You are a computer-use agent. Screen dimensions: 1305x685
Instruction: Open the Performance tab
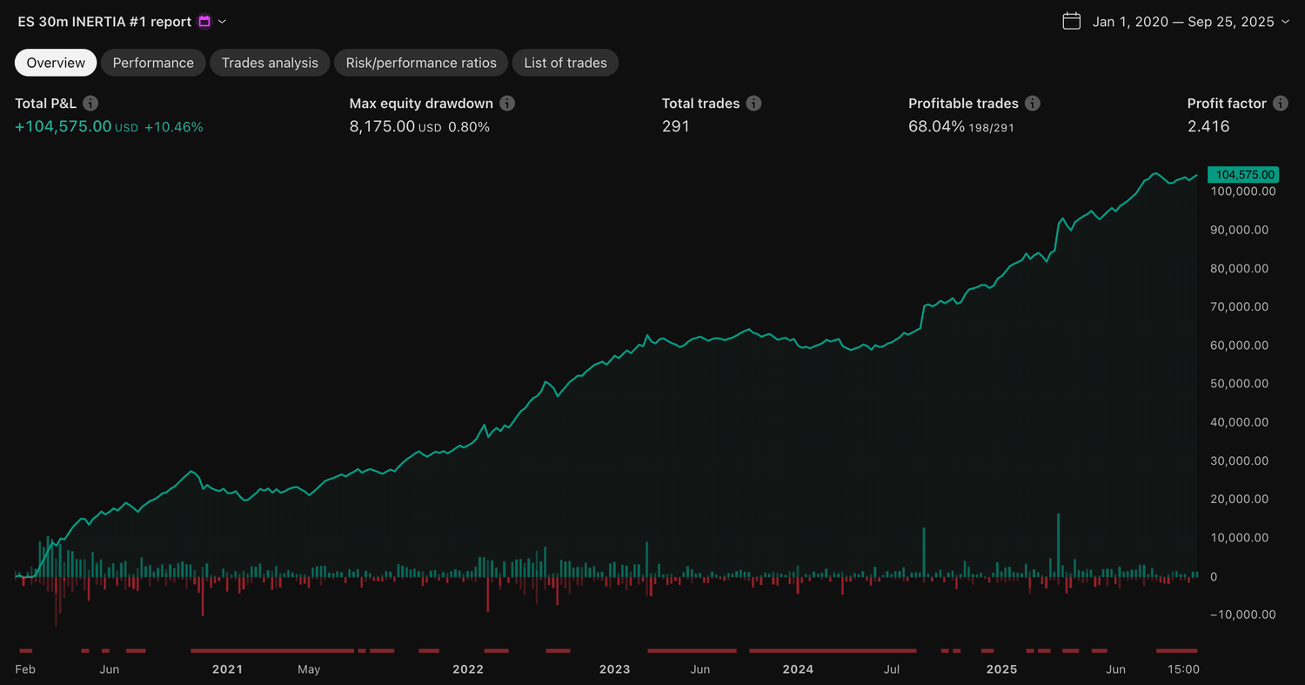[153, 63]
